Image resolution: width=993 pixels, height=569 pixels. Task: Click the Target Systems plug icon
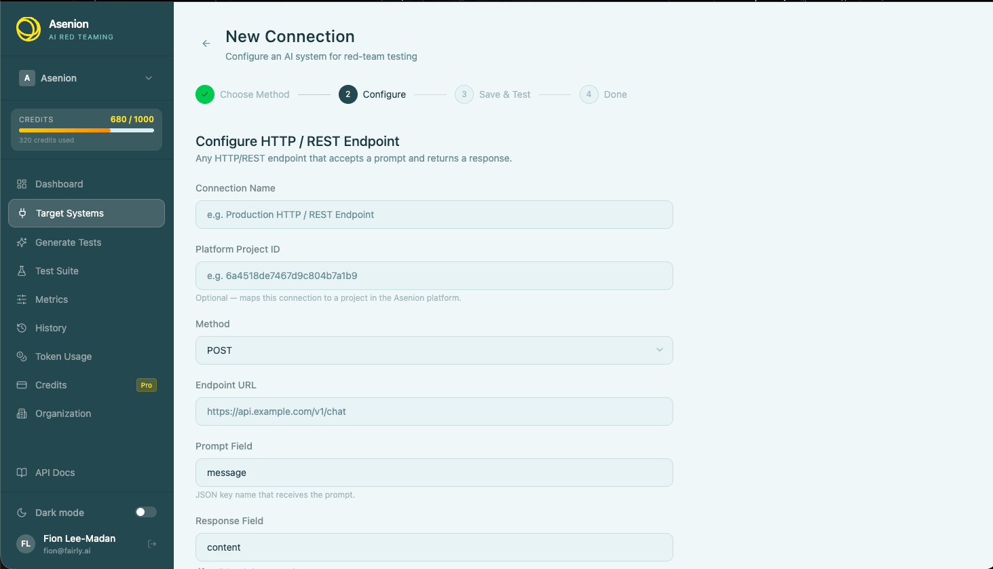point(22,213)
